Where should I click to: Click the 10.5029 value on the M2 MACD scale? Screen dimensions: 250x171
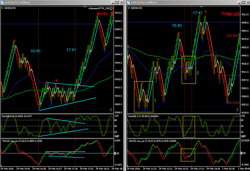point(245,140)
